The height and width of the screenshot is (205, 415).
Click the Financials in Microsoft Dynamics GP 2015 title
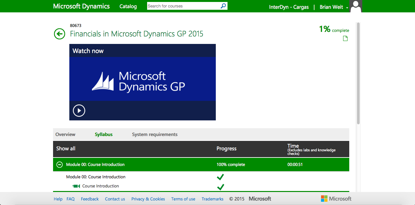[137, 34]
